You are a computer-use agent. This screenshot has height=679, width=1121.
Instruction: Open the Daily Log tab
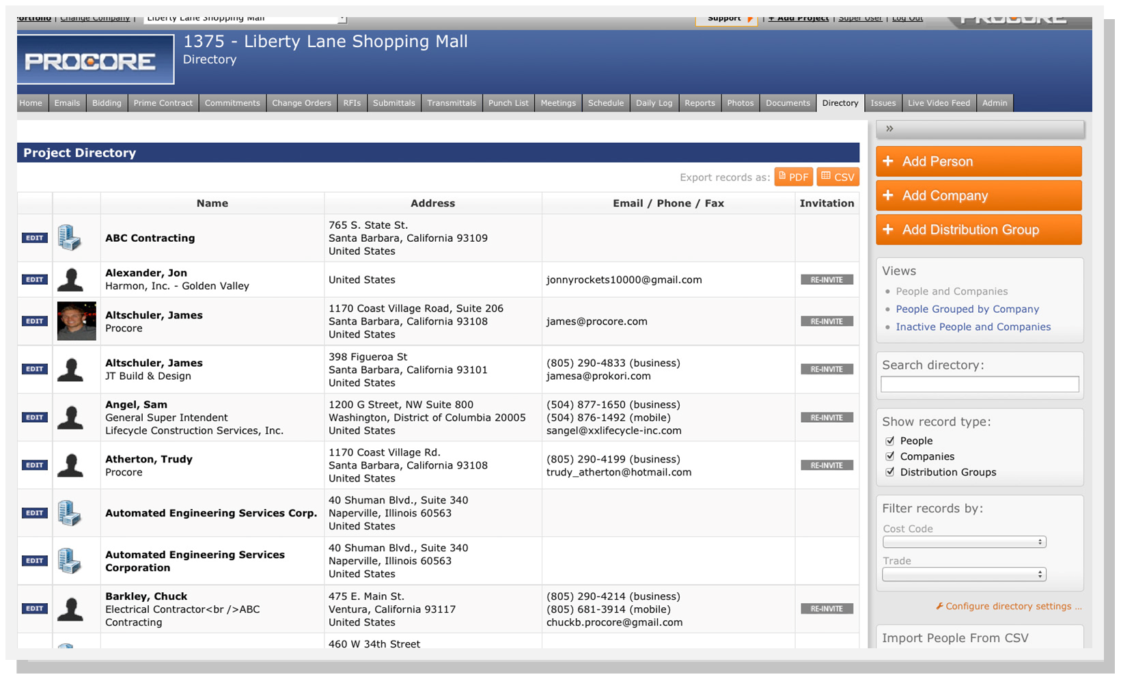(x=654, y=103)
